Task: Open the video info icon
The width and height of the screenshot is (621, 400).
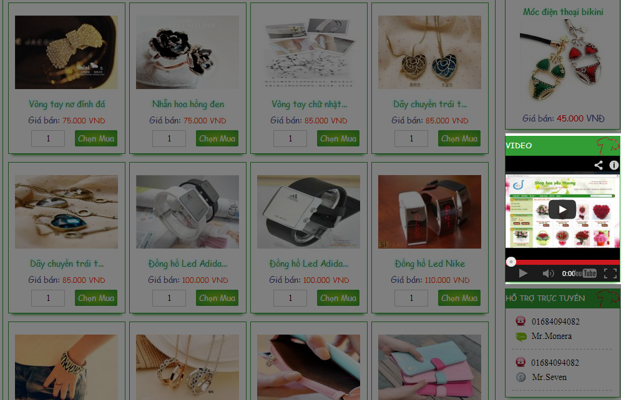Action: pyautogui.click(x=614, y=165)
